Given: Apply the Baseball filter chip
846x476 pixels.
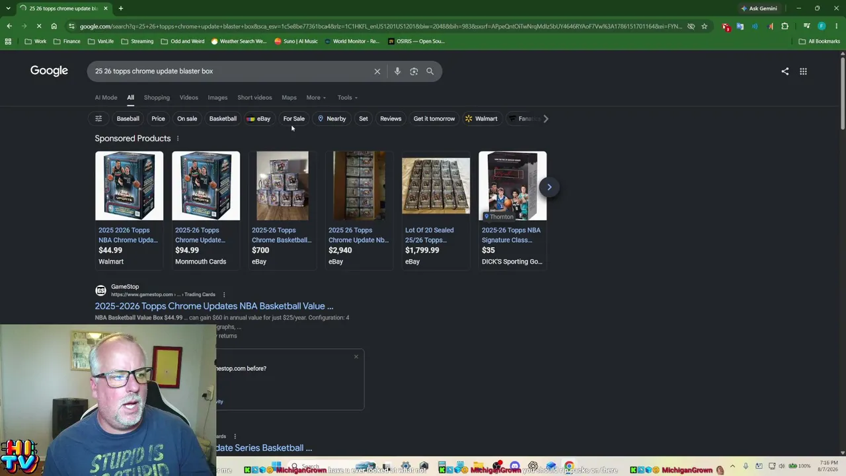Looking at the screenshot, I should tap(128, 118).
